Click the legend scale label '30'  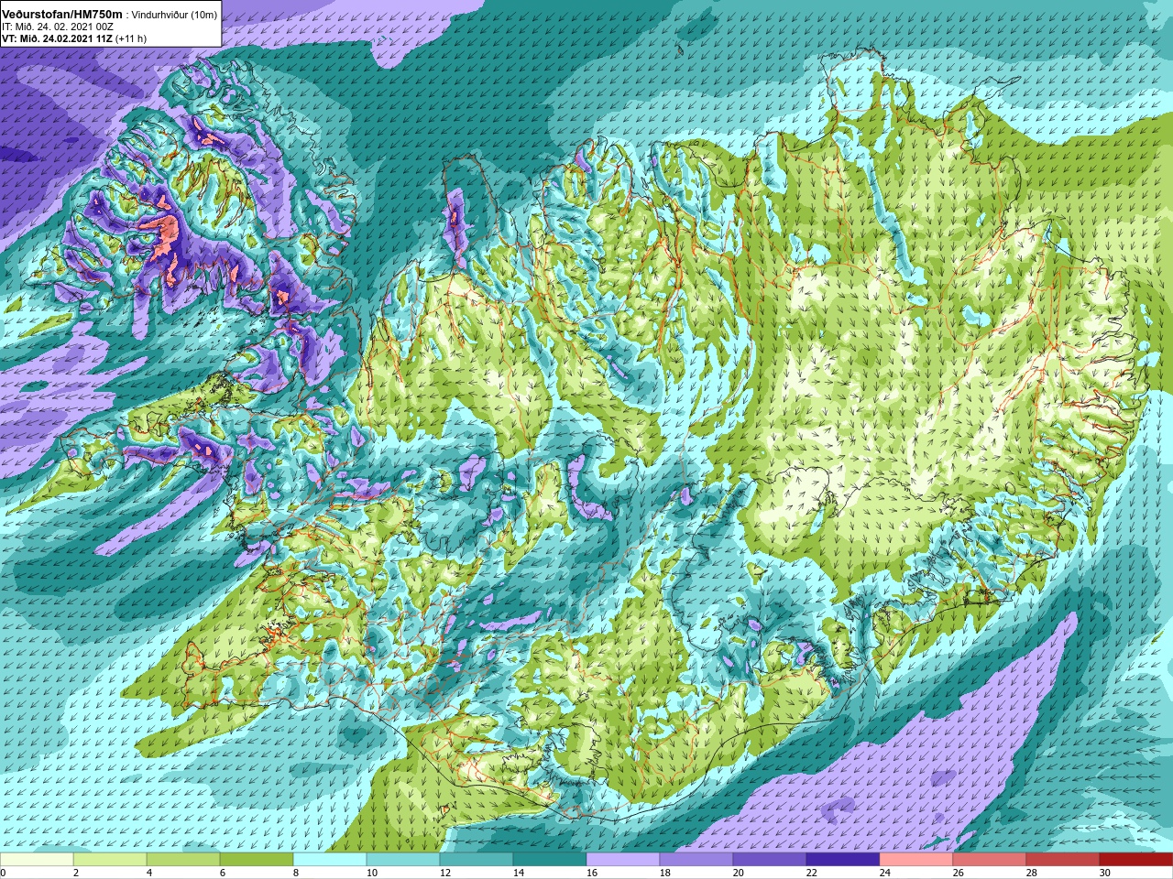[1104, 874]
